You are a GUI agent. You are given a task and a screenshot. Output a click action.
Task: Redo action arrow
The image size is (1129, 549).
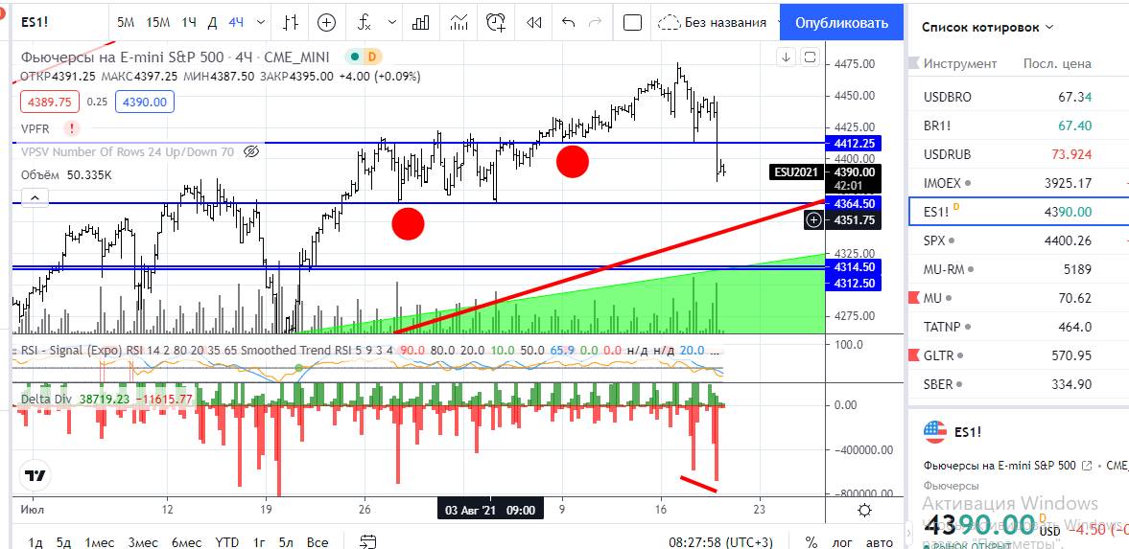click(595, 22)
